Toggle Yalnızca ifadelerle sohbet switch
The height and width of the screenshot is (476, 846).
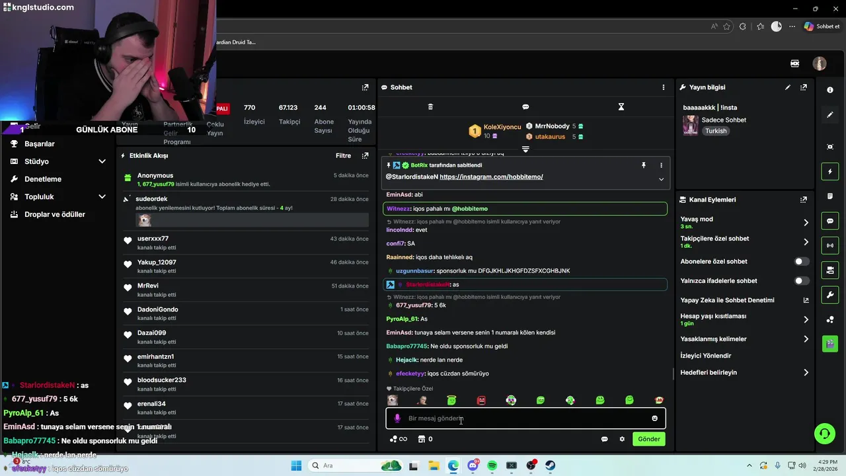[801, 281]
